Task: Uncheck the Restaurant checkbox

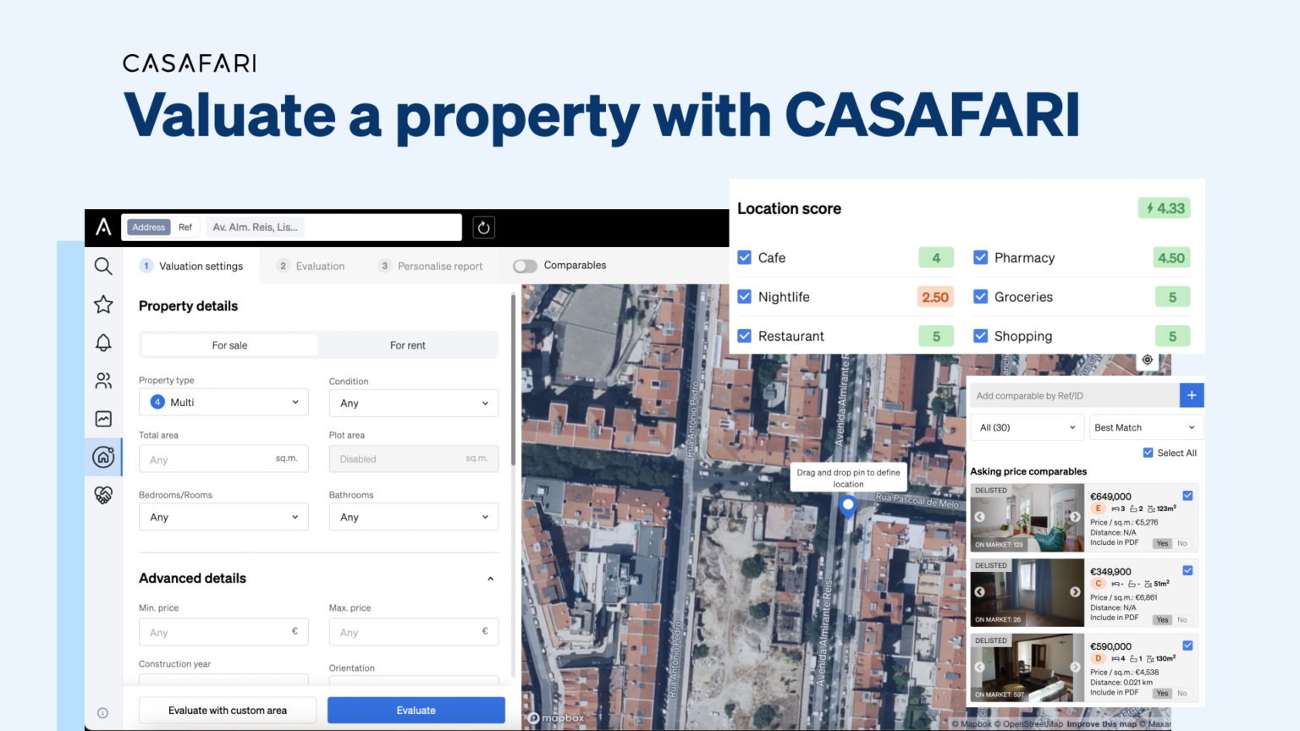Action: point(745,336)
